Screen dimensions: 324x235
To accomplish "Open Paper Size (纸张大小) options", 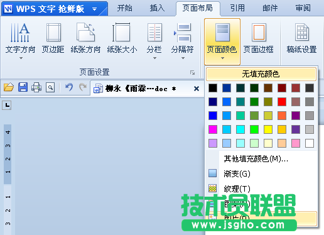I will [x=122, y=39].
